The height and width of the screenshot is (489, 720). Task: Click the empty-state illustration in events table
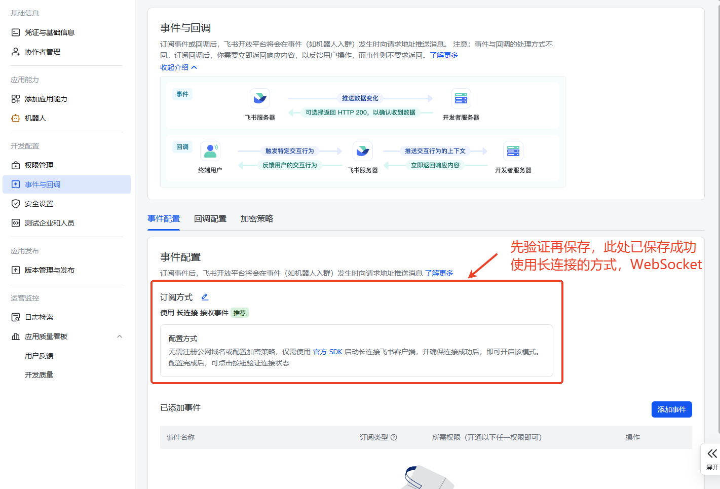click(x=429, y=477)
